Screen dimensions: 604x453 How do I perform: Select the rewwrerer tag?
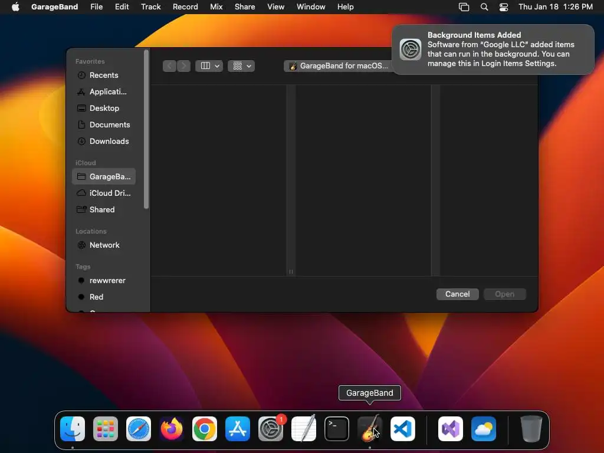104,280
